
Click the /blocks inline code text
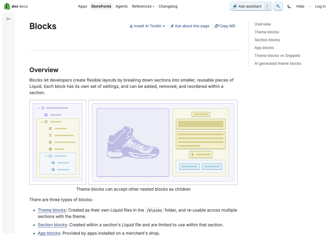point(154,210)
